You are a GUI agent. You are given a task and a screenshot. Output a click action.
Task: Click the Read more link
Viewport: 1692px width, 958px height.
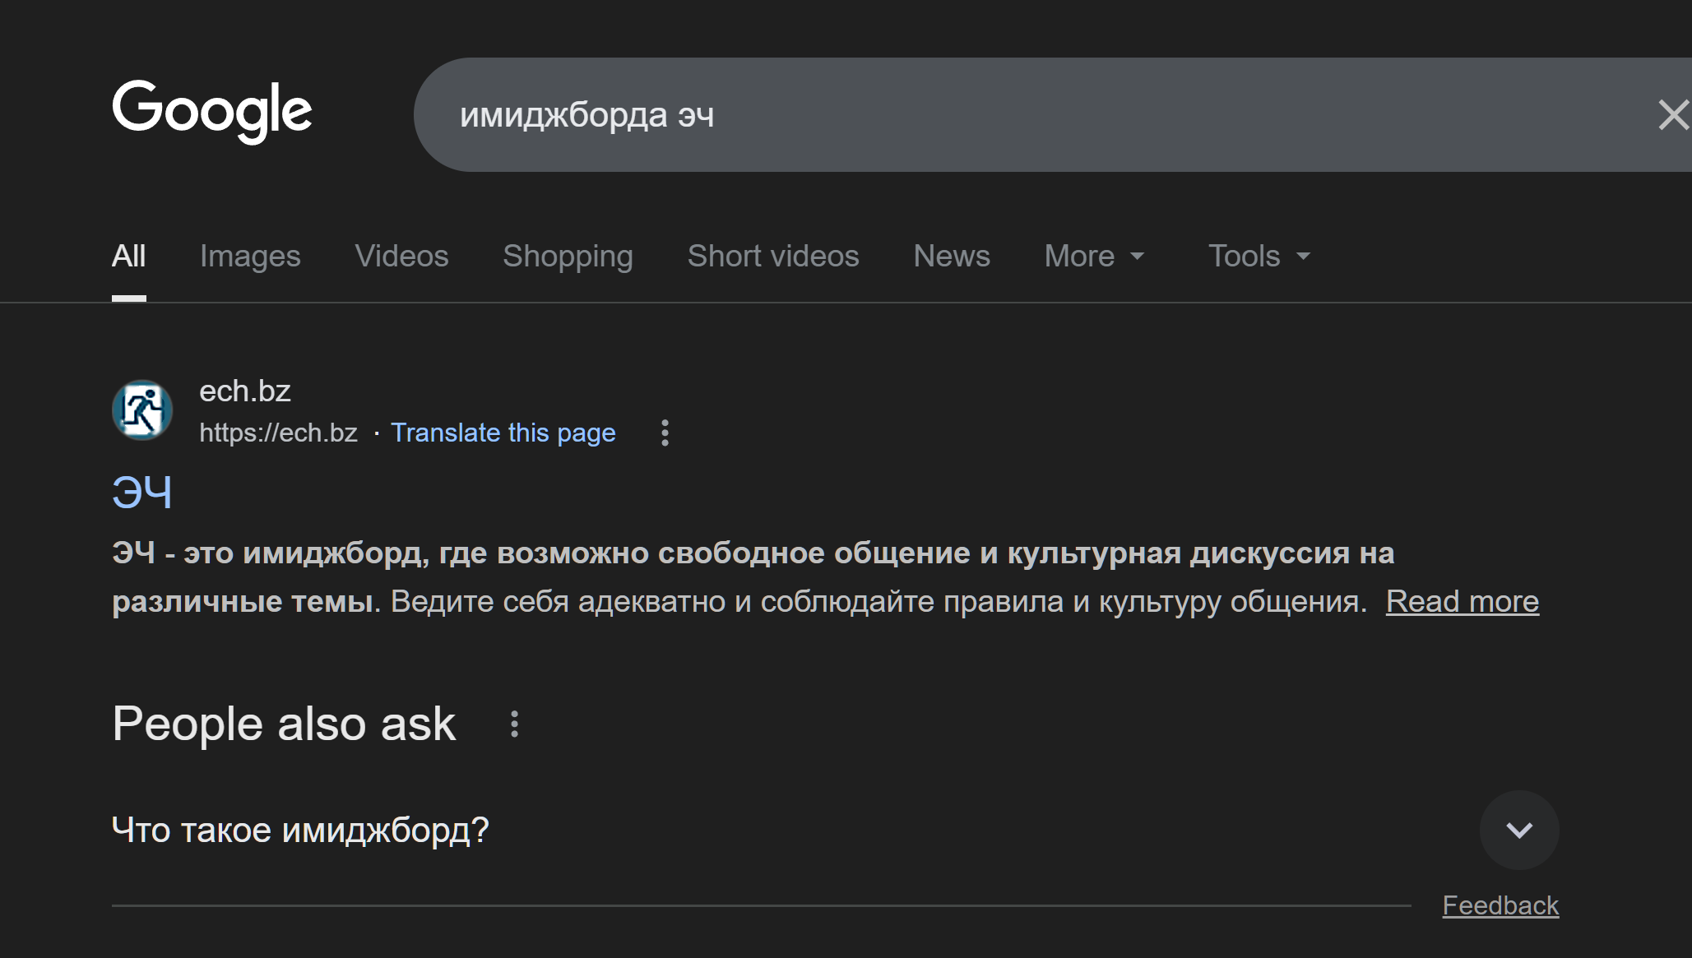coord(1462,602)
